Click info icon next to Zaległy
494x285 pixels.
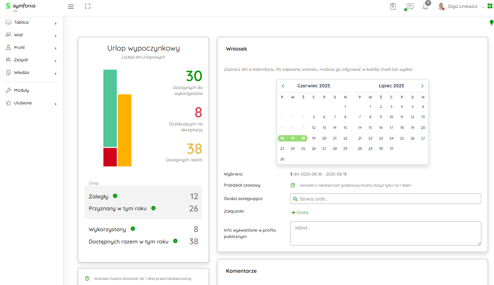pyautogui.click(x=115, y=196)
